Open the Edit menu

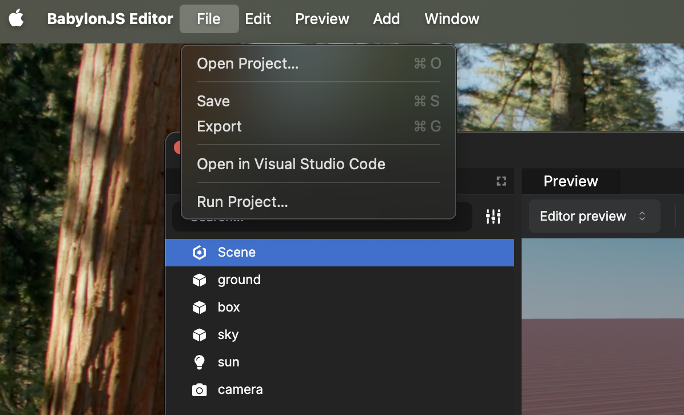pos(258,19)
